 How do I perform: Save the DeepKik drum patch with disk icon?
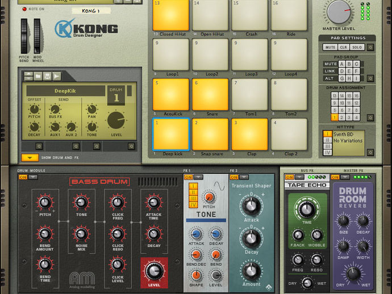47,76
